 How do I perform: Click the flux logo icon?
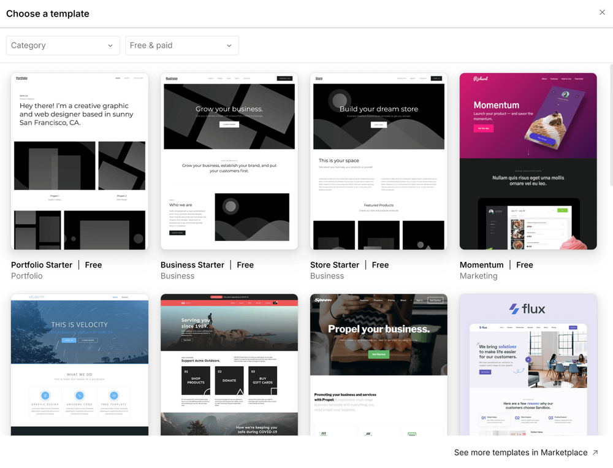[514, 309]
